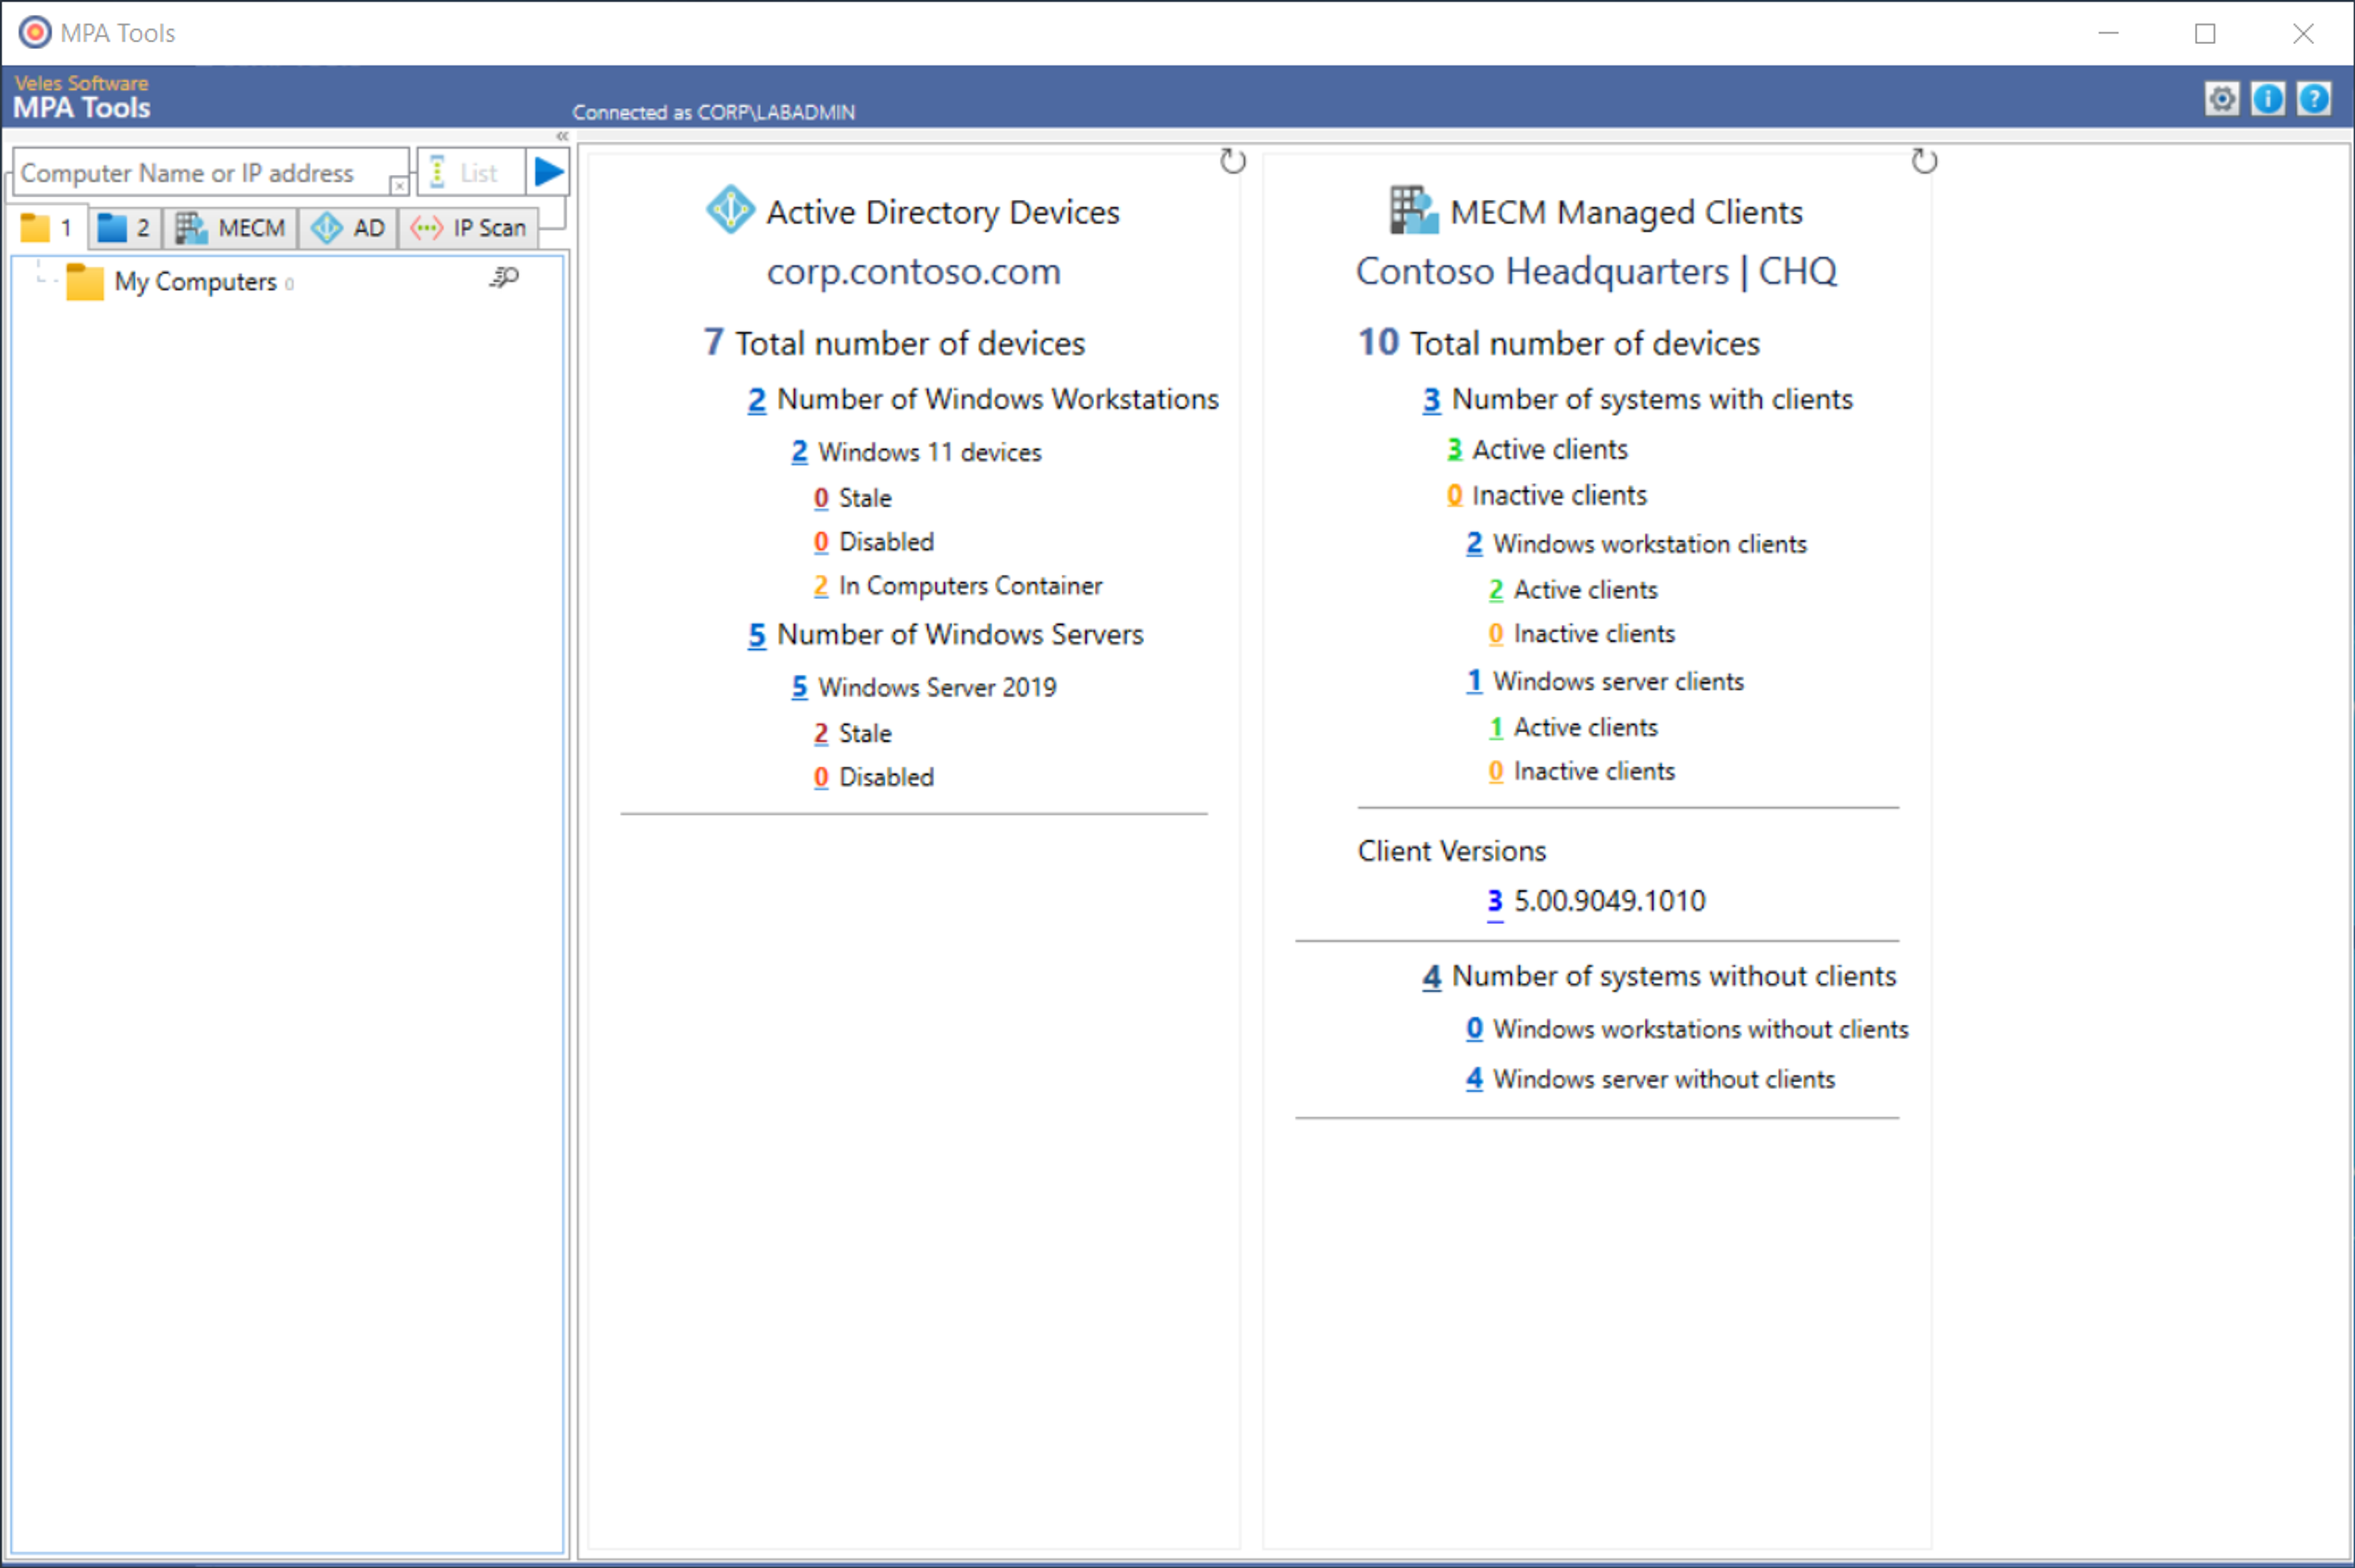
Task: Open the MECM tab
Action: point(231,228)
